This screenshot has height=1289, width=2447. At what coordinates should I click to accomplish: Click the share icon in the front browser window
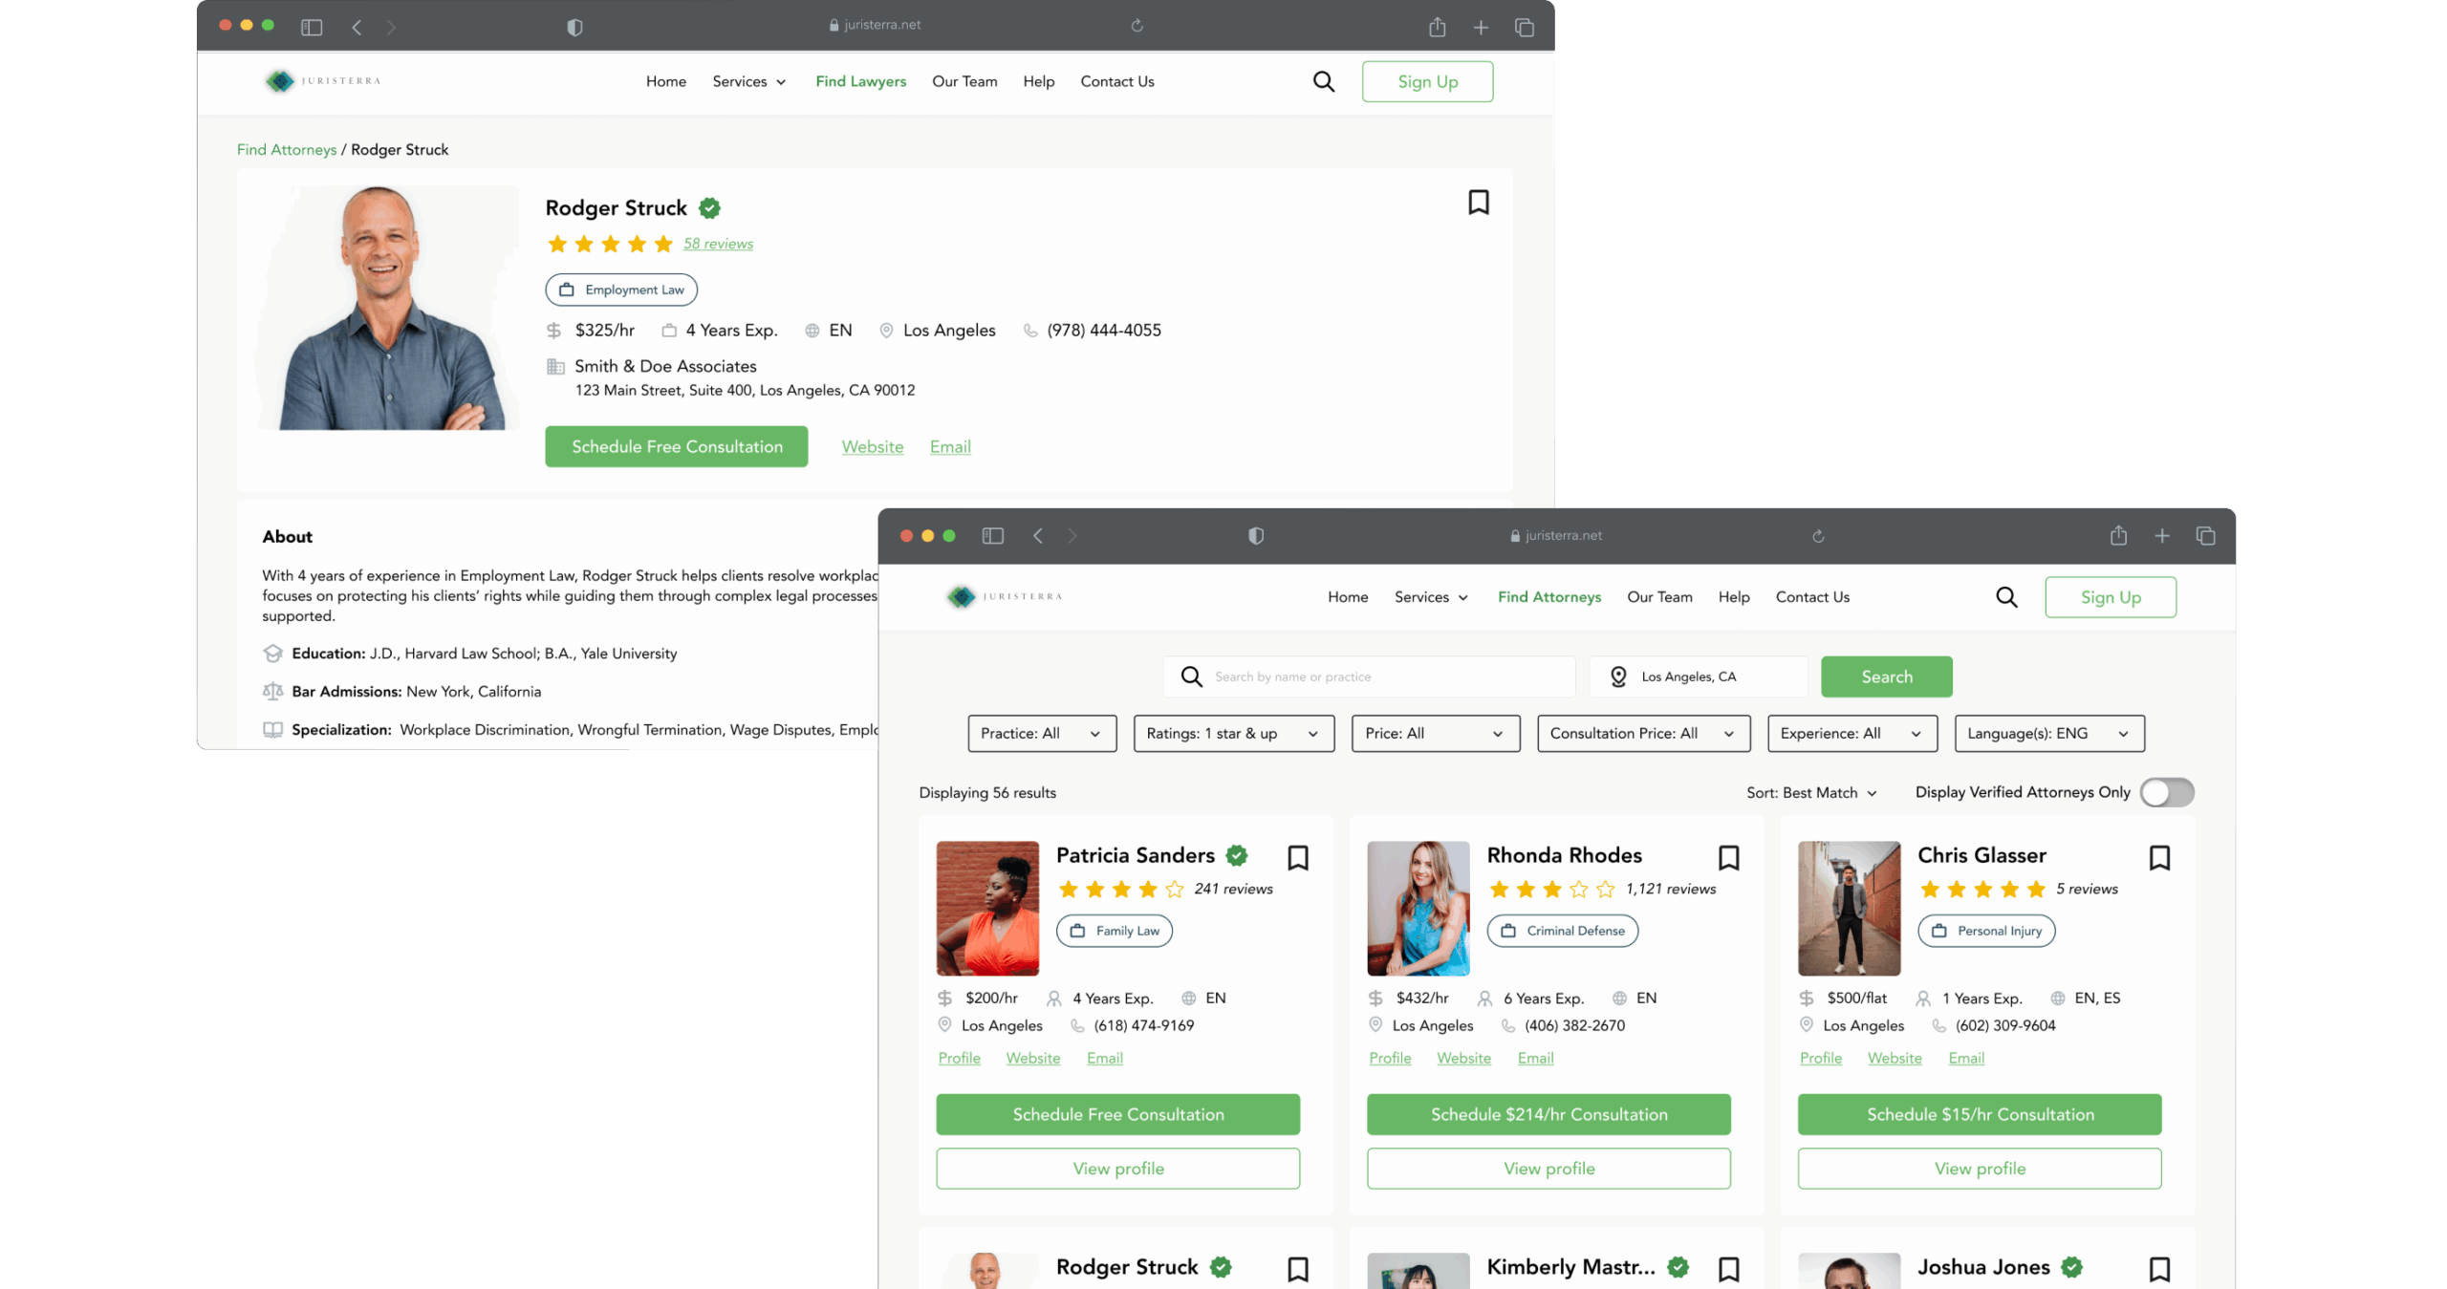click(x=2117, y=536)
